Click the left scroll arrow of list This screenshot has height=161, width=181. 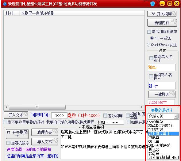(6, 107)
